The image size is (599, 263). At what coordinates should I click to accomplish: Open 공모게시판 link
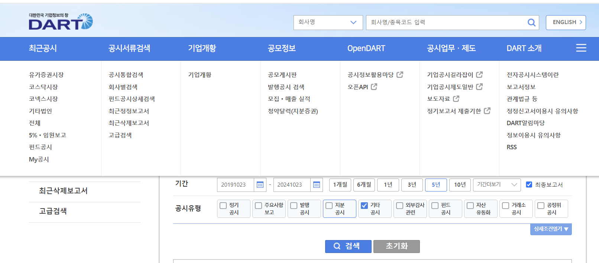(282, 75)
